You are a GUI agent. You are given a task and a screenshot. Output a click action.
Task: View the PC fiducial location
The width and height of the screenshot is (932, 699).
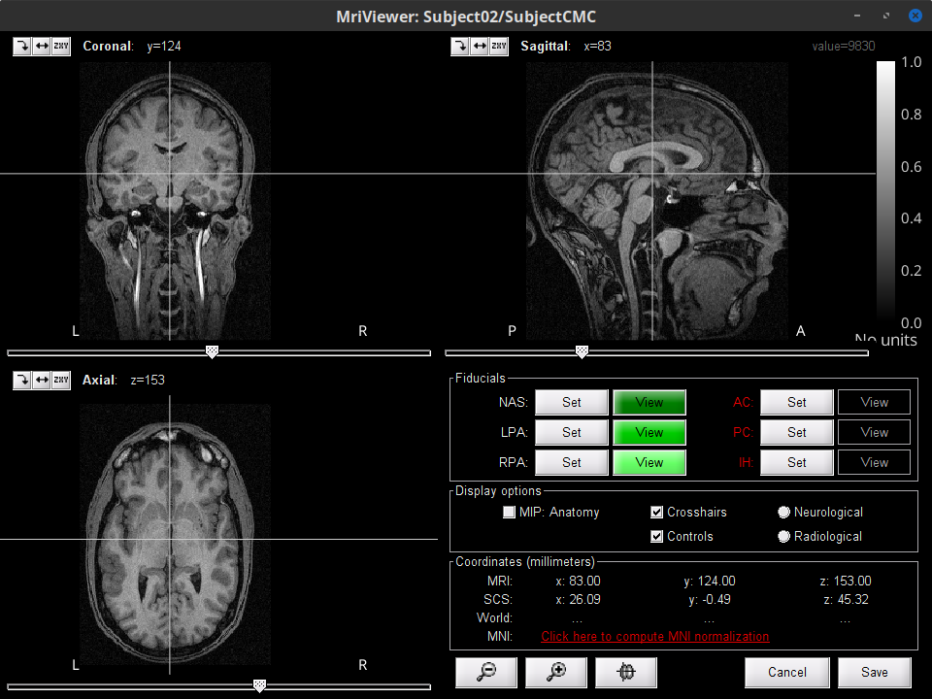tap(875, 433)
